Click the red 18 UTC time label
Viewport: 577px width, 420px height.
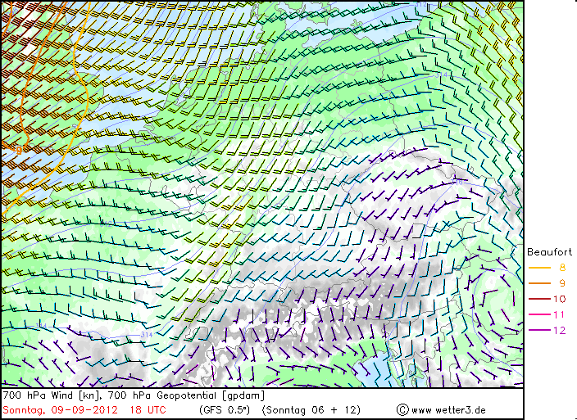point(145,409)
